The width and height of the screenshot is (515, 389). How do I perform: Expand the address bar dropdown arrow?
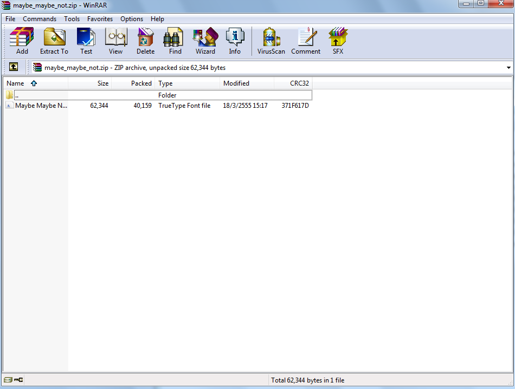tap(508, 68)
